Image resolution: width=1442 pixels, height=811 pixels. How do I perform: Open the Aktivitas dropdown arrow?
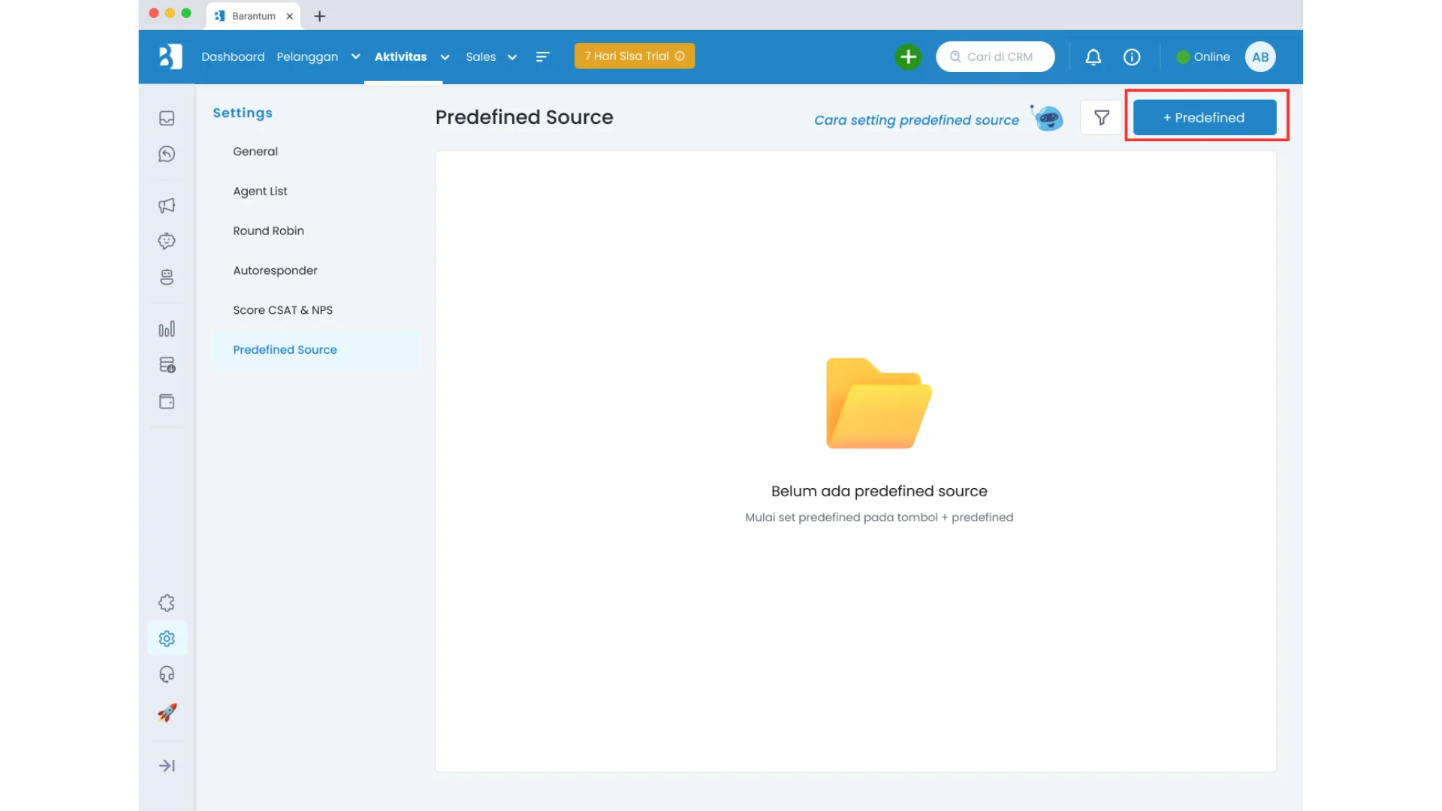point(445,57)
